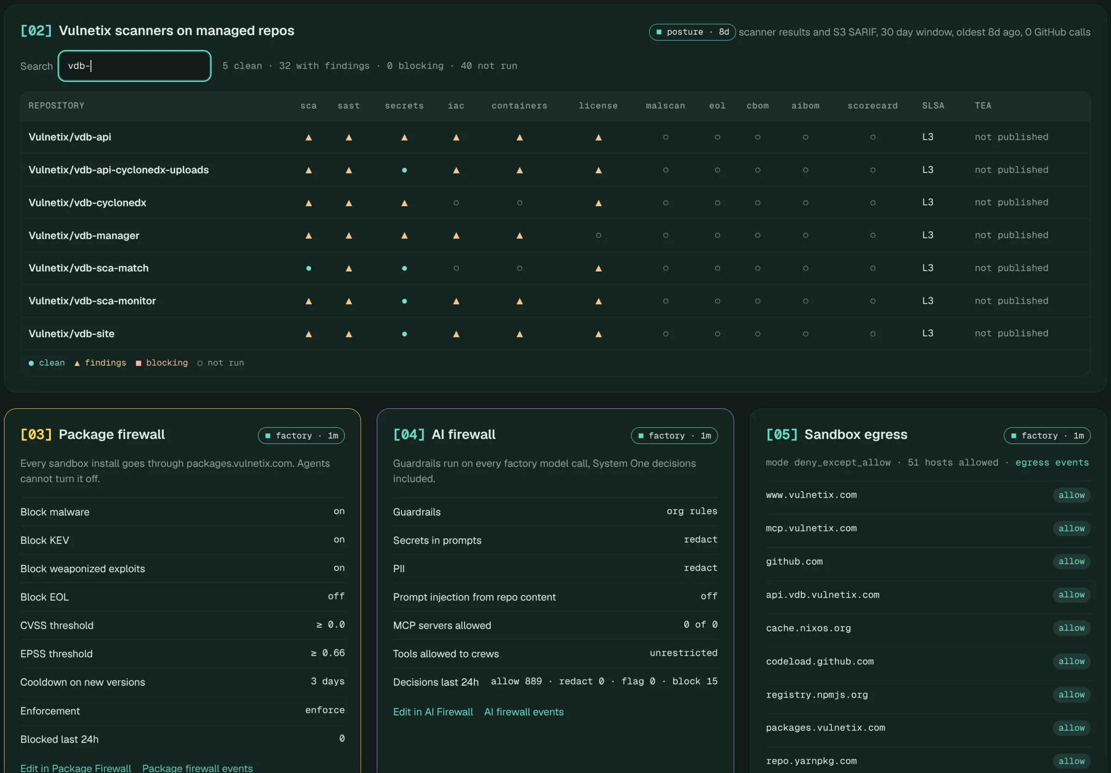Click the containers not-run circle for vdb-cyclonedx

(x=520, y=203)
